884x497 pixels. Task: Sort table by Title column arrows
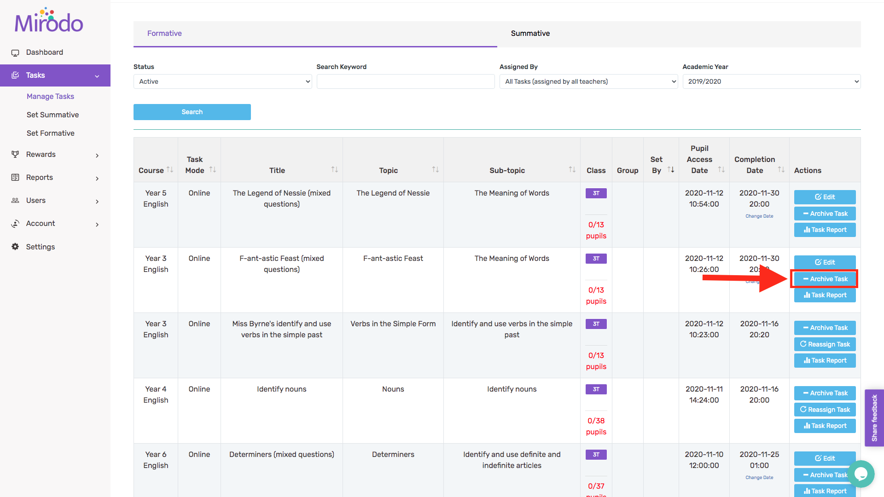[335, 170]
